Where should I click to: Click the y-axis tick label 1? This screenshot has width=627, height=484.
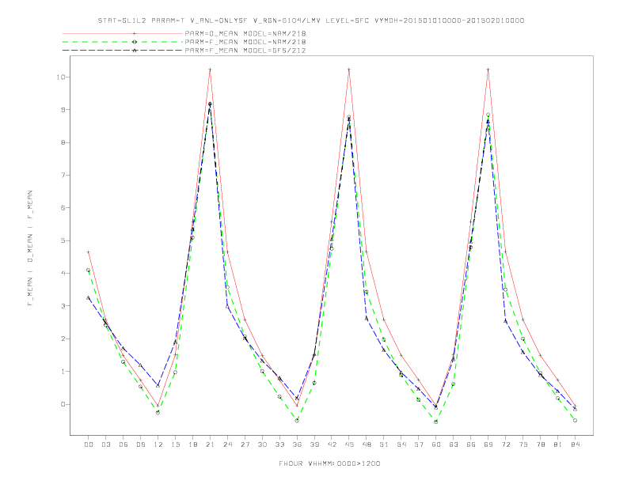tap(63, 372)
